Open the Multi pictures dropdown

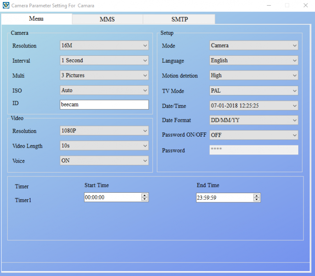point(104,75)
